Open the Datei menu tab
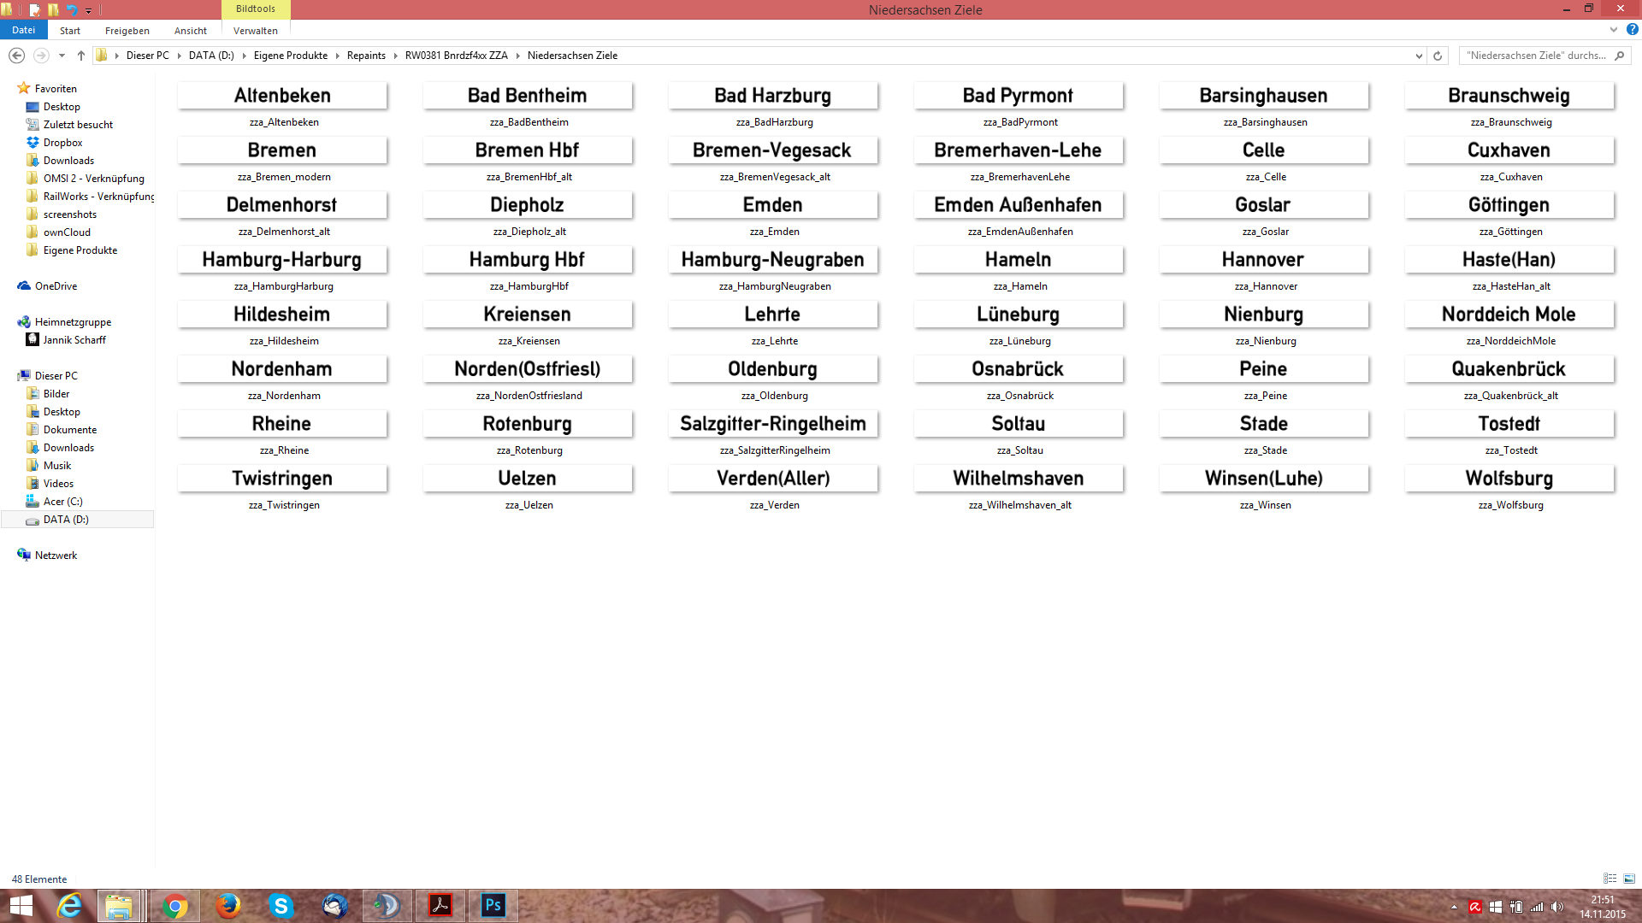 tap(23, 30)
